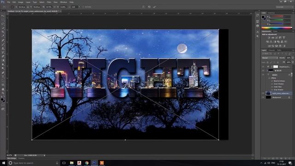Select the Eyedropper tool
This screenshot has height=166, width=295.
[3, 36]
